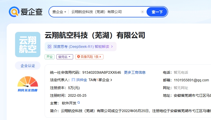Click the 暂无电话 phone value

[x=181, y=72]
